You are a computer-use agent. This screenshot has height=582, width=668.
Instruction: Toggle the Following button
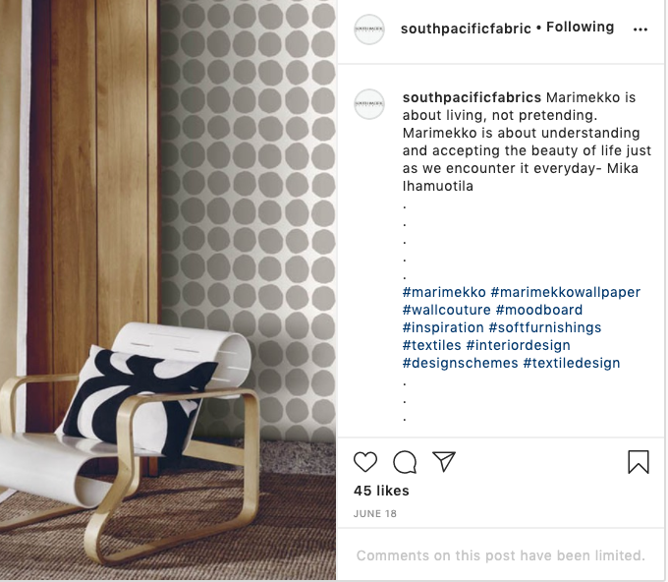(580, 27)
